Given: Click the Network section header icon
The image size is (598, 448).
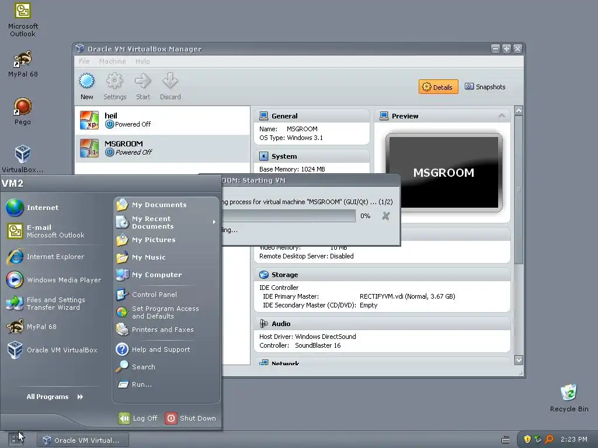Looking at the screenshot, I should (x=263, y=363).
